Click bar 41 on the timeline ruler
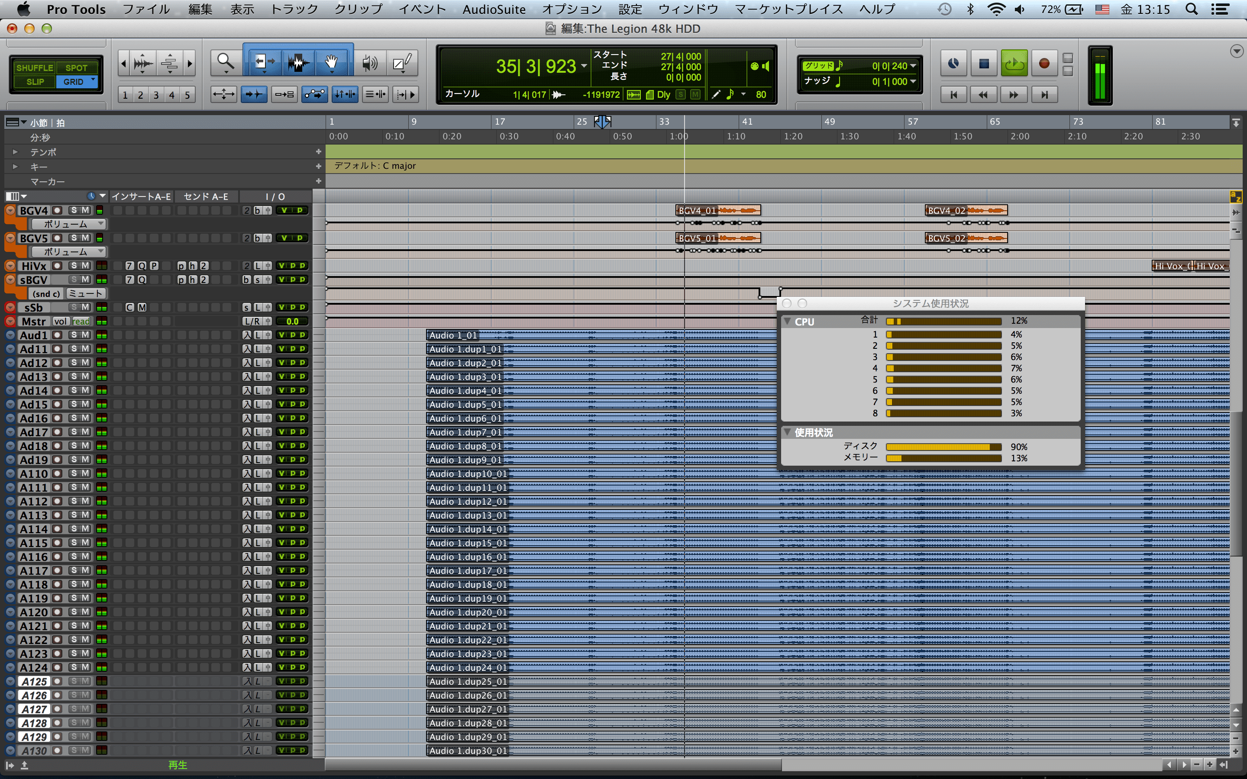The image size is (1247, 779). tap(747, 122)
